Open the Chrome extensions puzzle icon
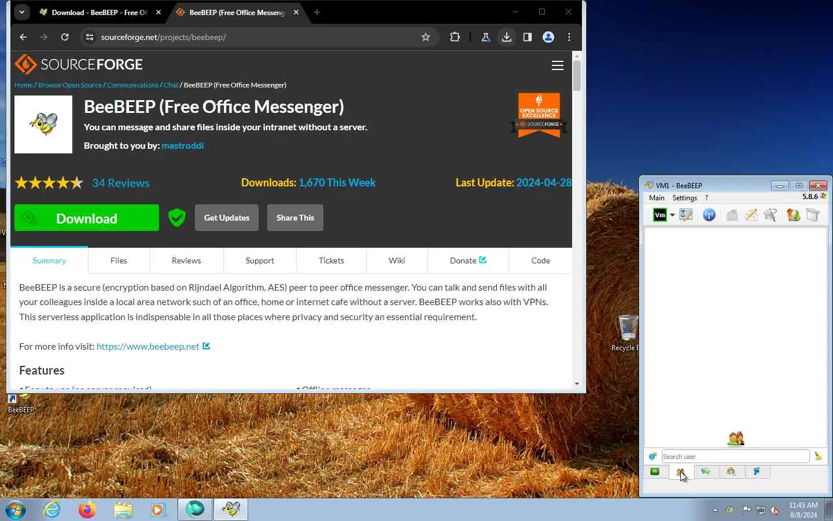Viewport: 833px width, 521px height. click(x=455, y=37)
